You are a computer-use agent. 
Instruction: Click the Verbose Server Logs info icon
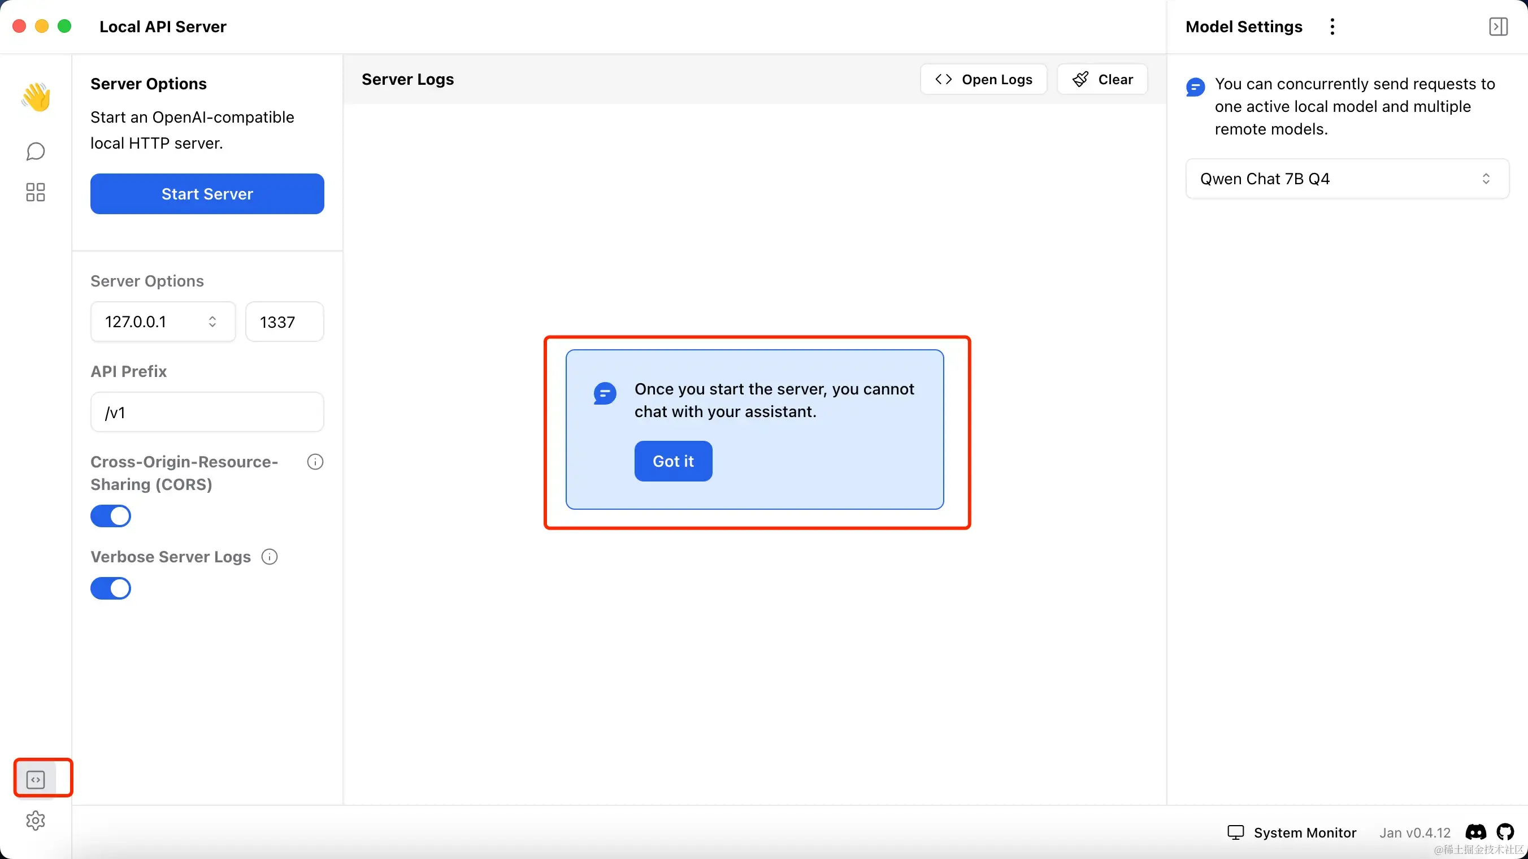click(270, 557)
